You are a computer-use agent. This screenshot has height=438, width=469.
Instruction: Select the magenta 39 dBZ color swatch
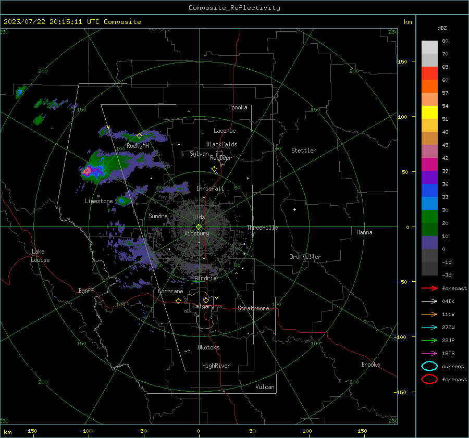(429, 164)
